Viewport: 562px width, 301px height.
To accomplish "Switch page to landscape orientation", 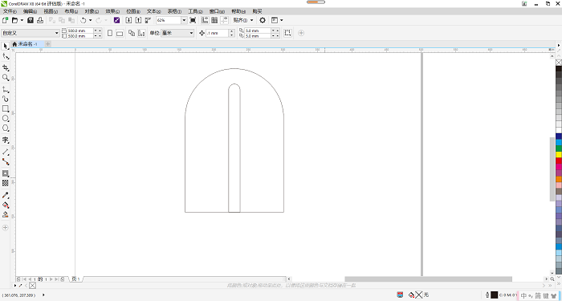I will pyautogui.click(x=120, y=34).
